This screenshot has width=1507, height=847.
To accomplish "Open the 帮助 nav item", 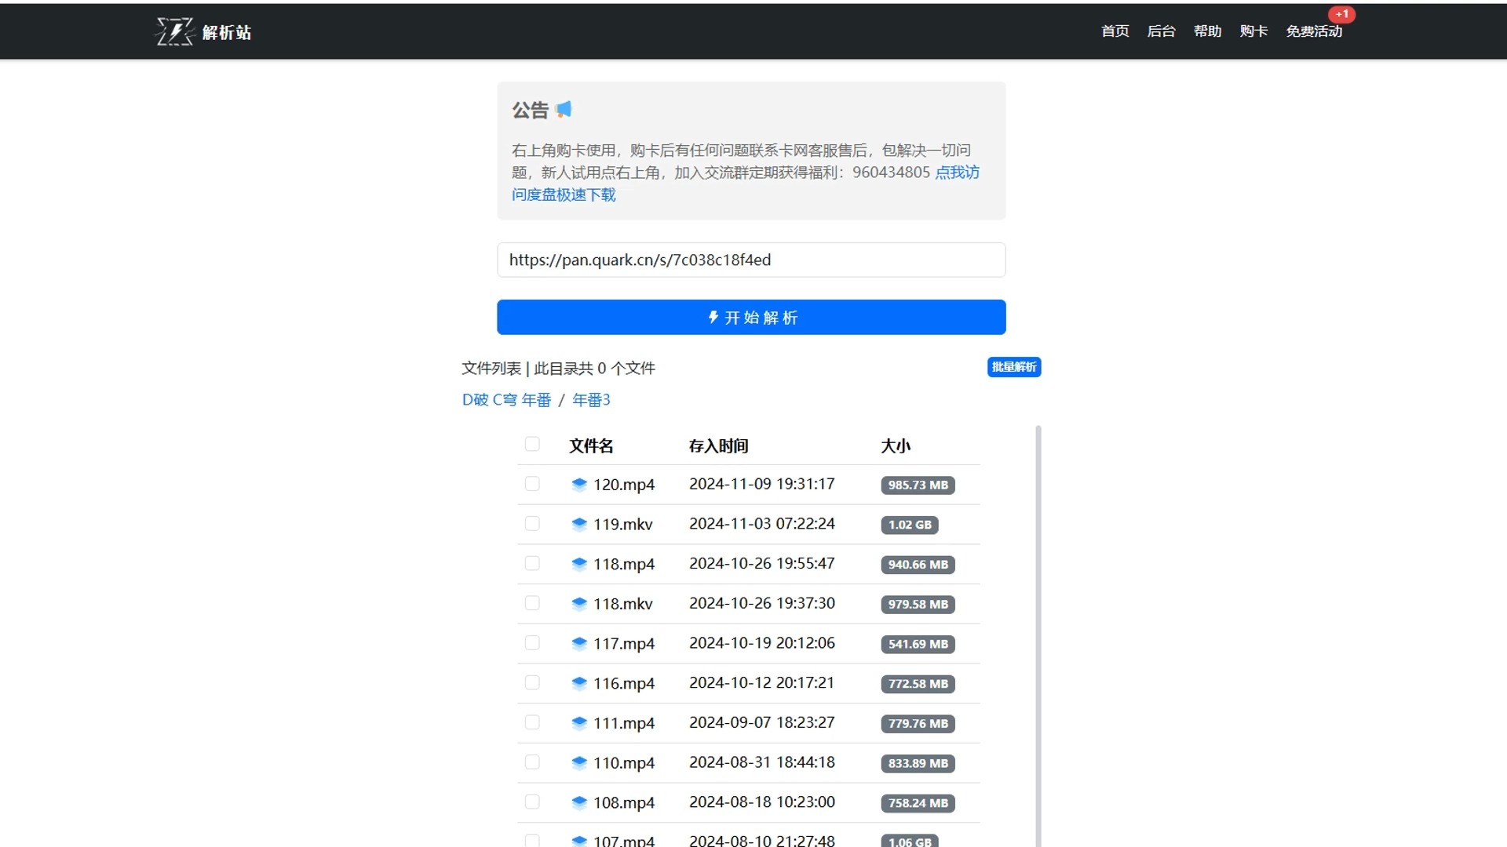I will pos(1207,31).
